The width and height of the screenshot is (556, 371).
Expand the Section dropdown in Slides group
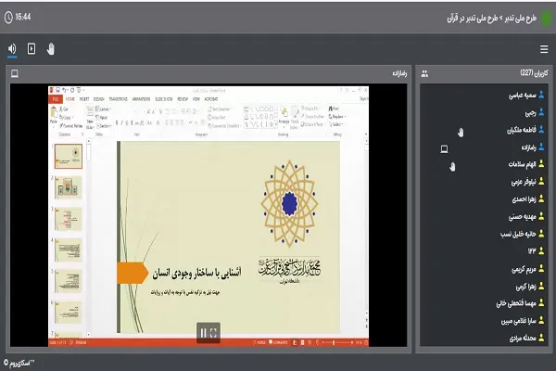click(104, 126)
